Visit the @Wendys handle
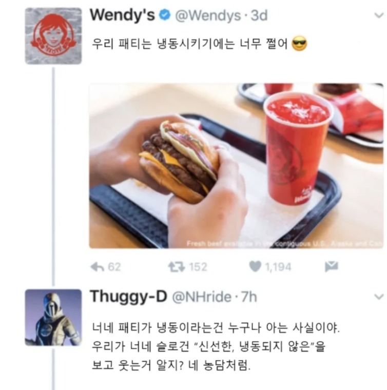This screenshot has width=387, height=390. click(208, 16)
